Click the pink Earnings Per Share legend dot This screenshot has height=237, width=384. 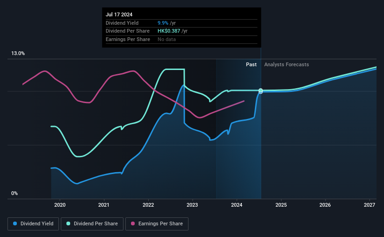tap(133, 223)
